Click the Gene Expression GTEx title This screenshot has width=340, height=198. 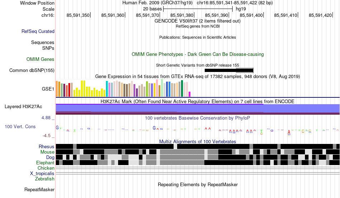(x=198, y=76)
